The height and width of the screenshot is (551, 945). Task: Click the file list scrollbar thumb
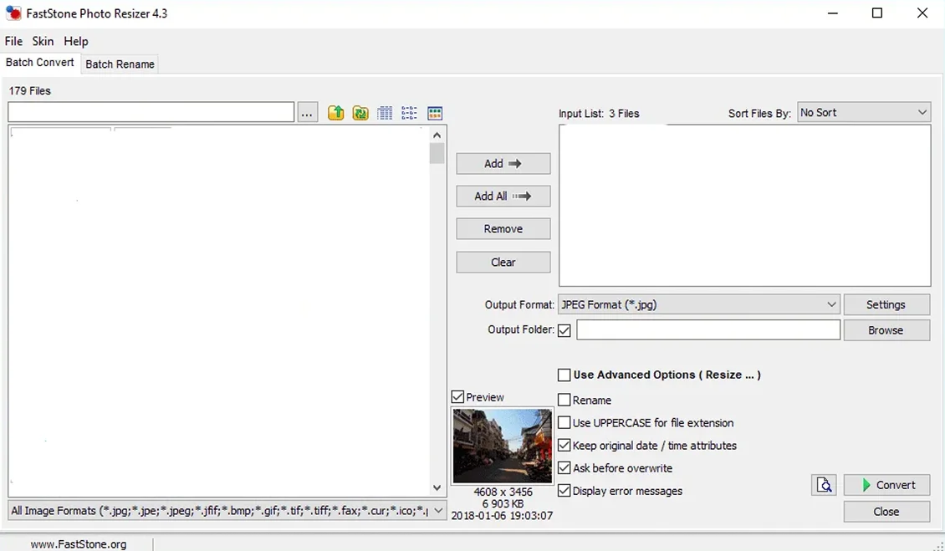click(x=437, y=153)
